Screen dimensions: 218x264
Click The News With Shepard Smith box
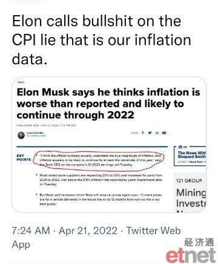click(190, 156)
